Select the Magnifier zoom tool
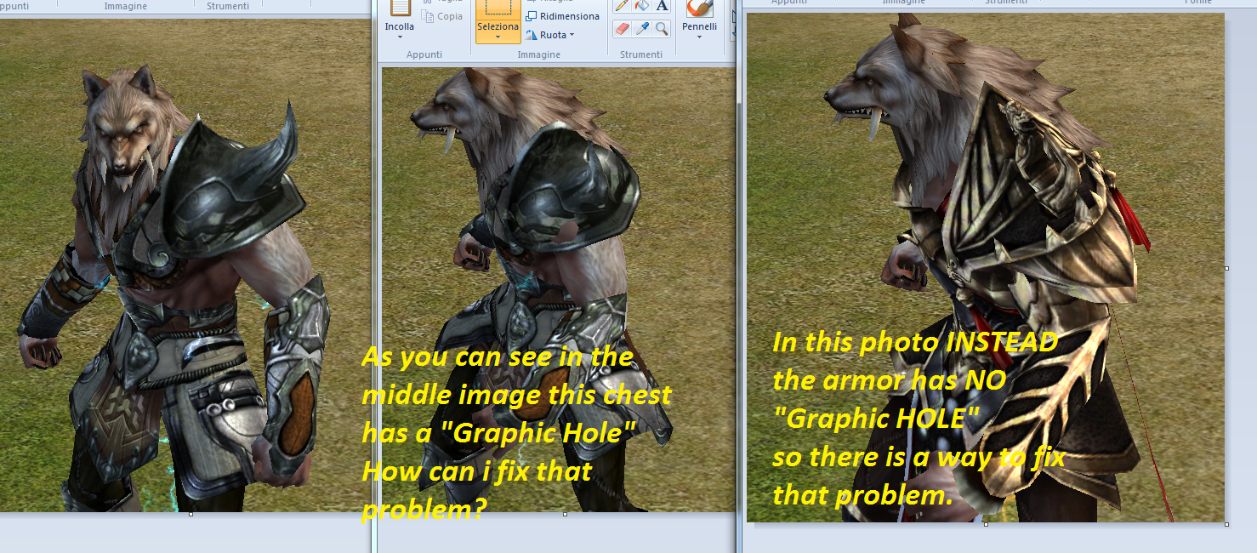The image size is (1257, 553). [662, 29]
